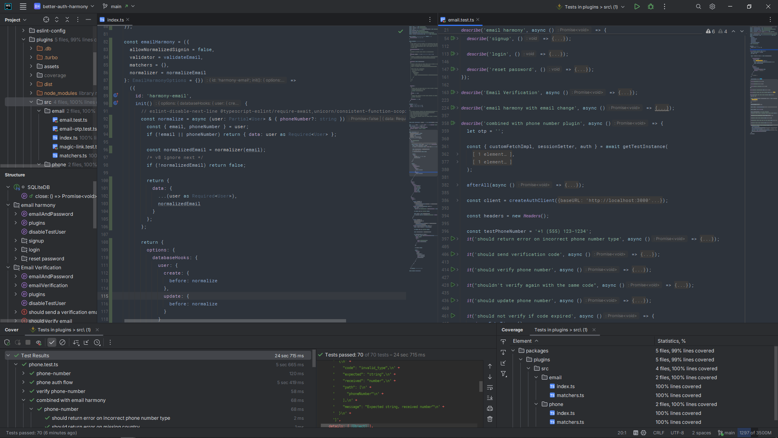
Task: Toggle show passed tests
Action: click(52, 342)
